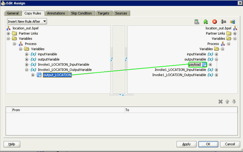Expand Invoke1_LOCATION_InputVariable in the right tree
Viewport: 243px width, 152px height.
(x=217, y=70)
